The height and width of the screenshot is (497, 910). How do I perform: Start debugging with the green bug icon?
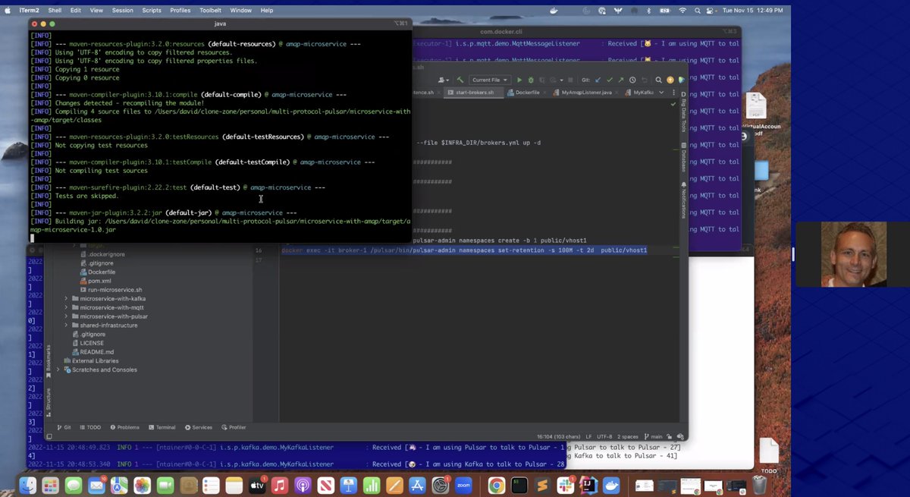click(531, 80)
